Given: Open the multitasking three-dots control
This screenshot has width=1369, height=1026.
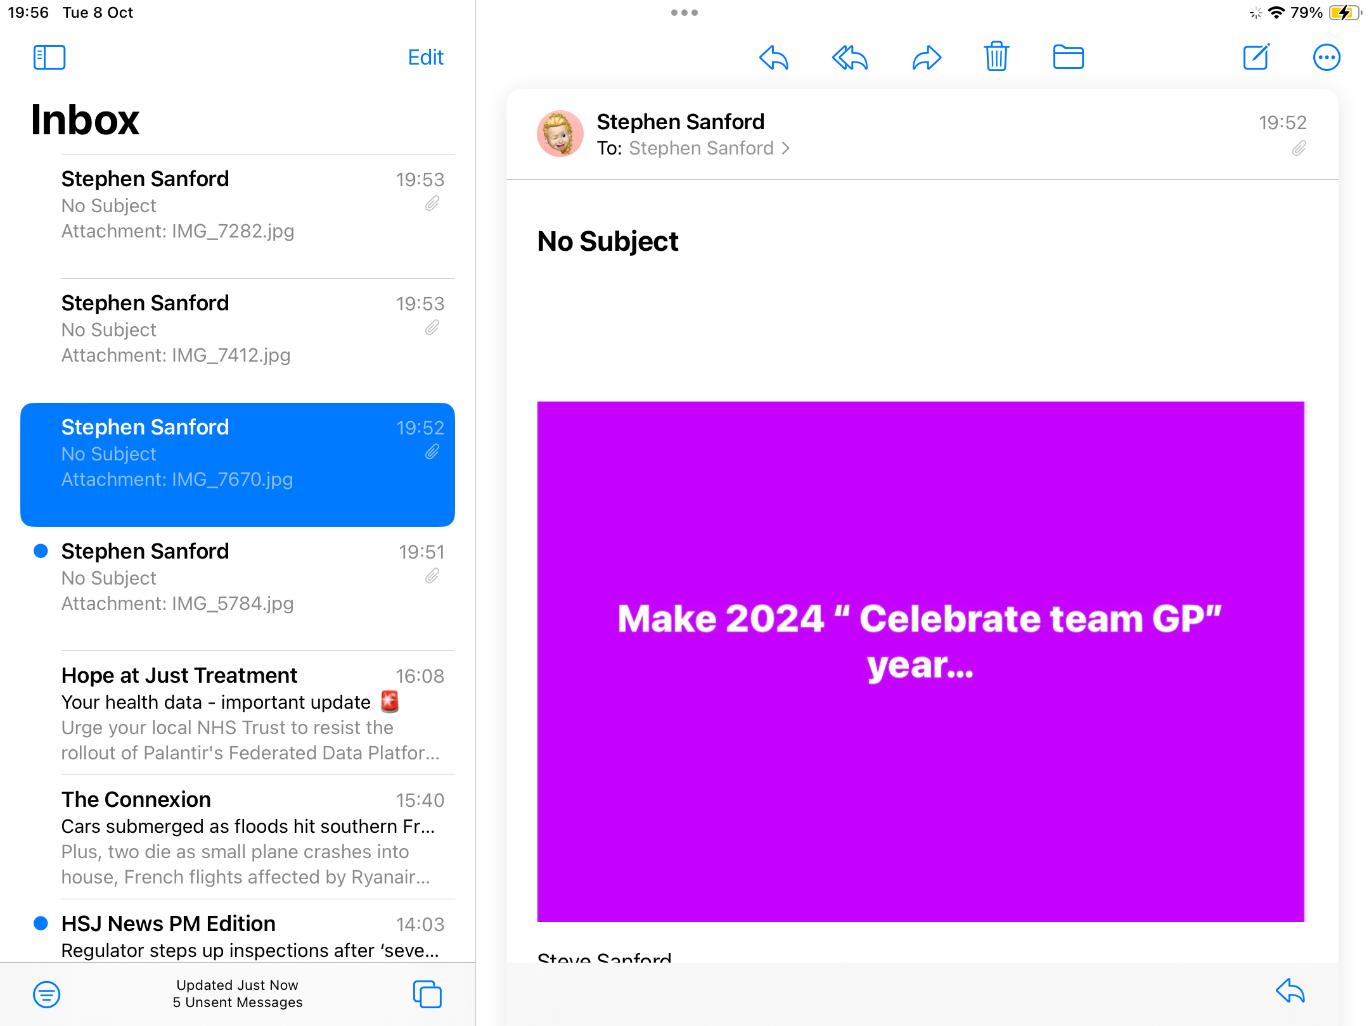Looking at the screenshot, I should 684,13.
